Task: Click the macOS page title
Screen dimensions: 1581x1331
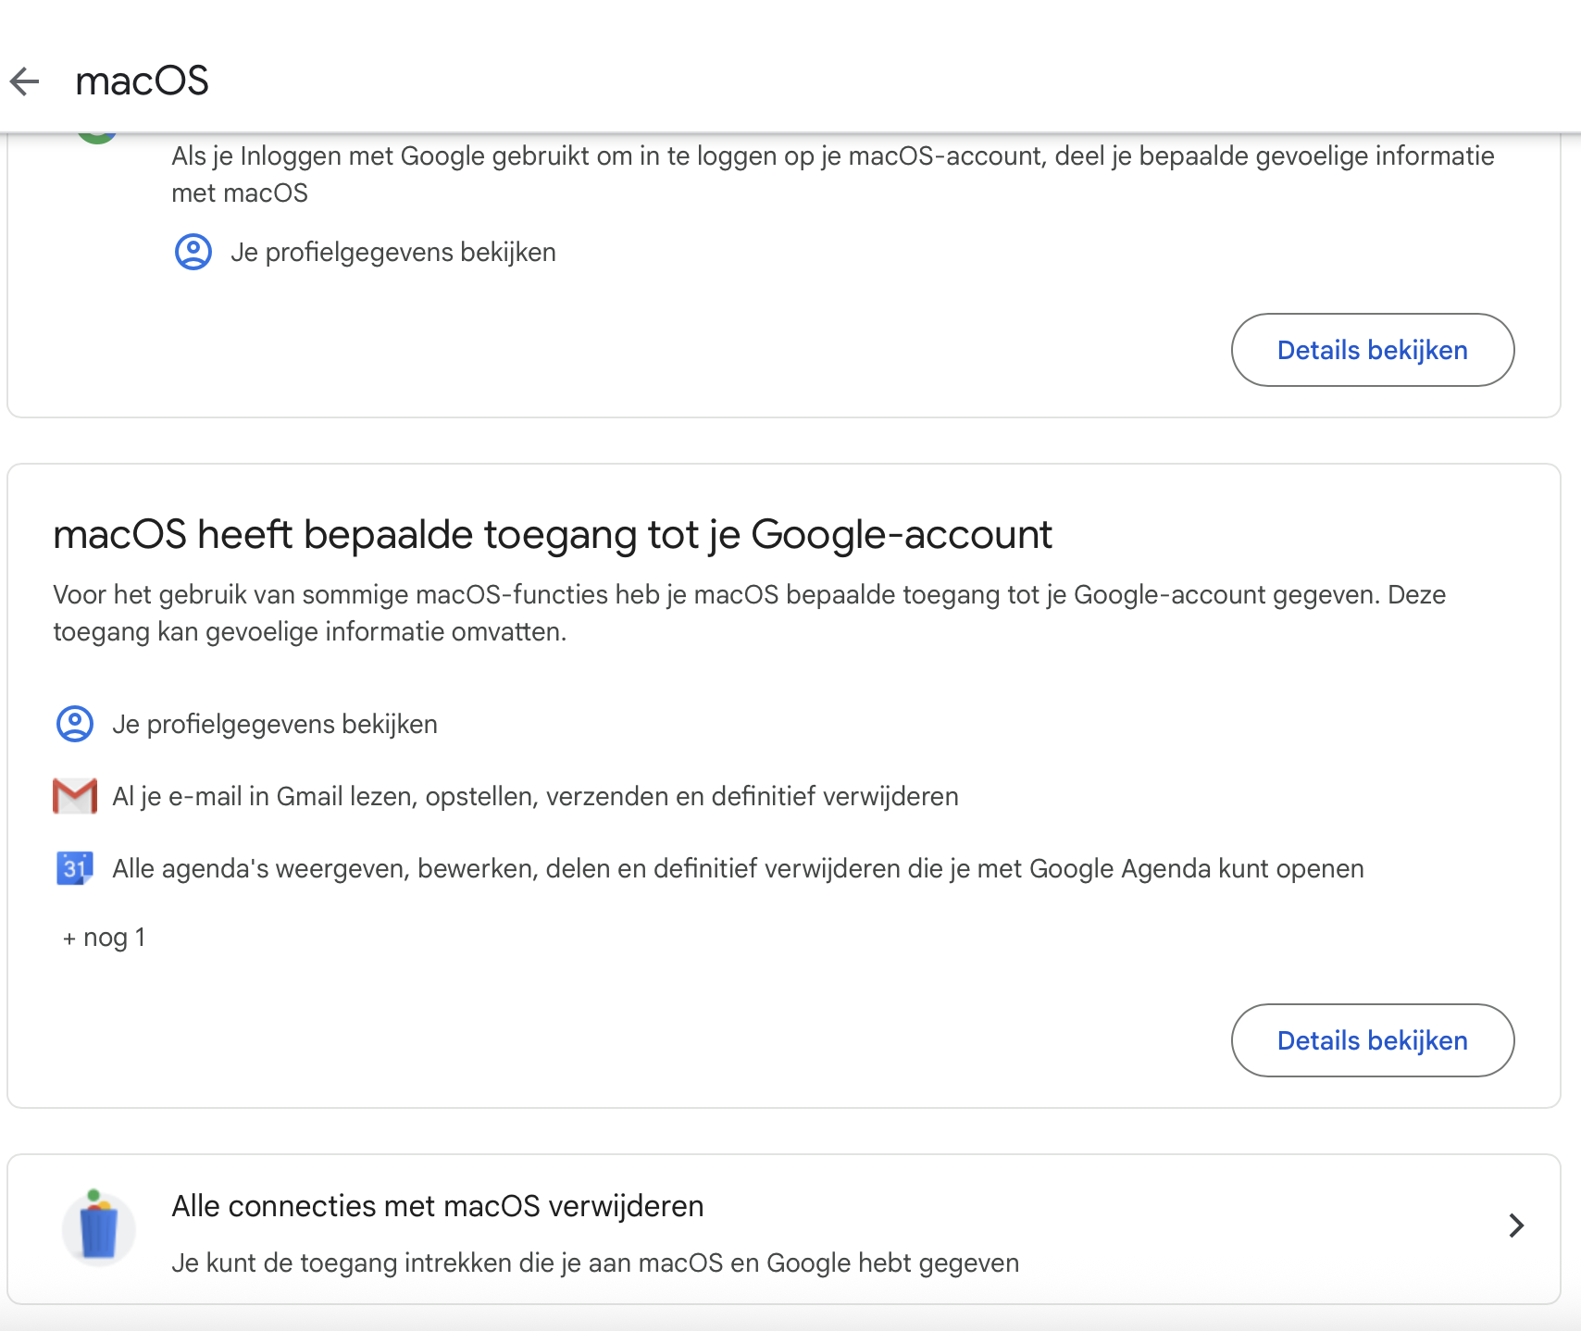Action: [142, 81]
